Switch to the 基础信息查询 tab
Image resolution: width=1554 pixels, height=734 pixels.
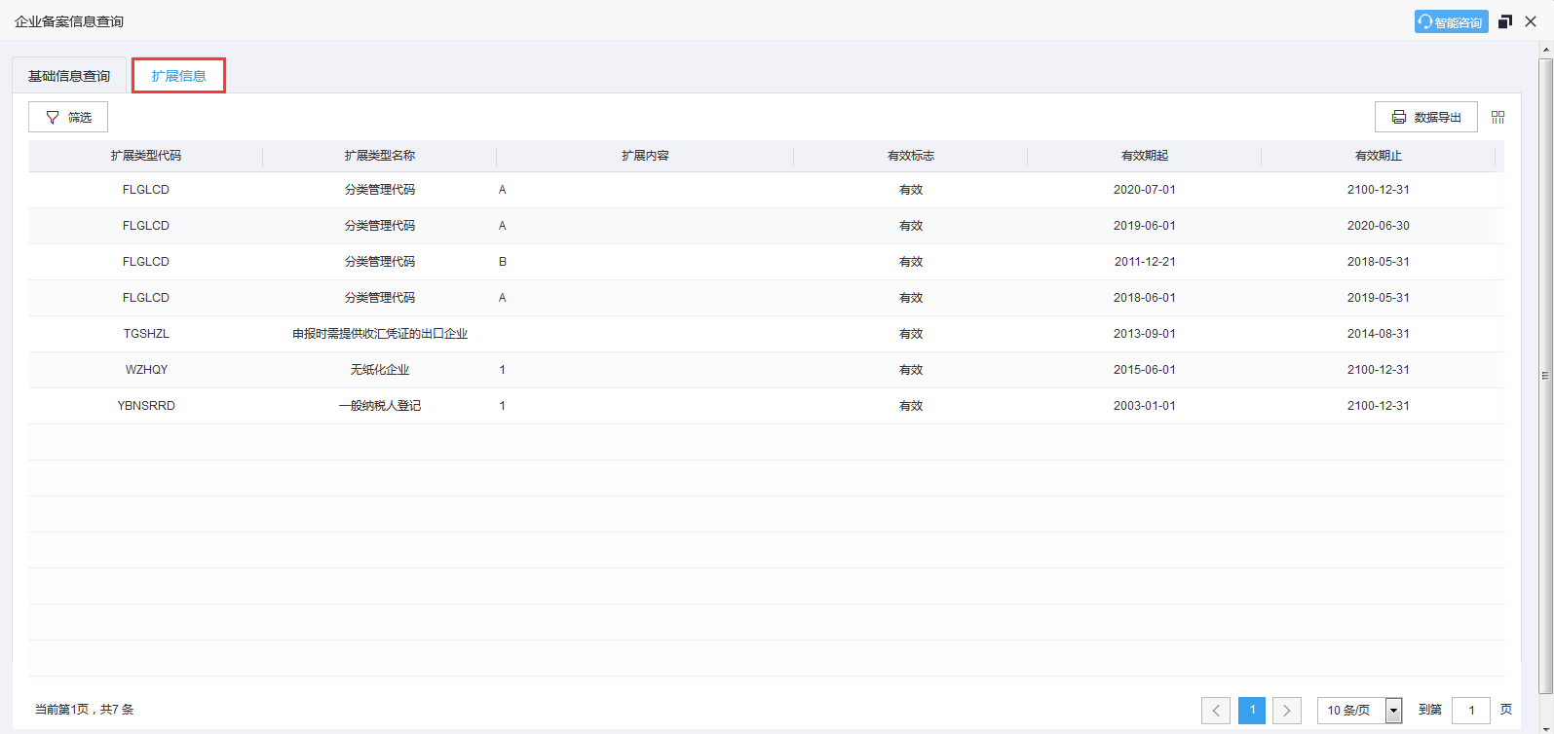(69, 76)
